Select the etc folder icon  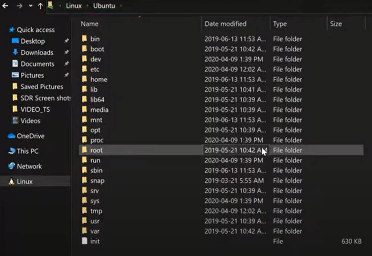click(84, 69)
